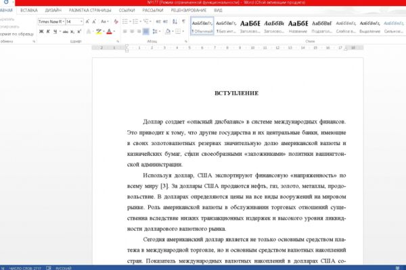Toggle superscript formatting
This screenshot has height=270, width=406.
(79, 31)
